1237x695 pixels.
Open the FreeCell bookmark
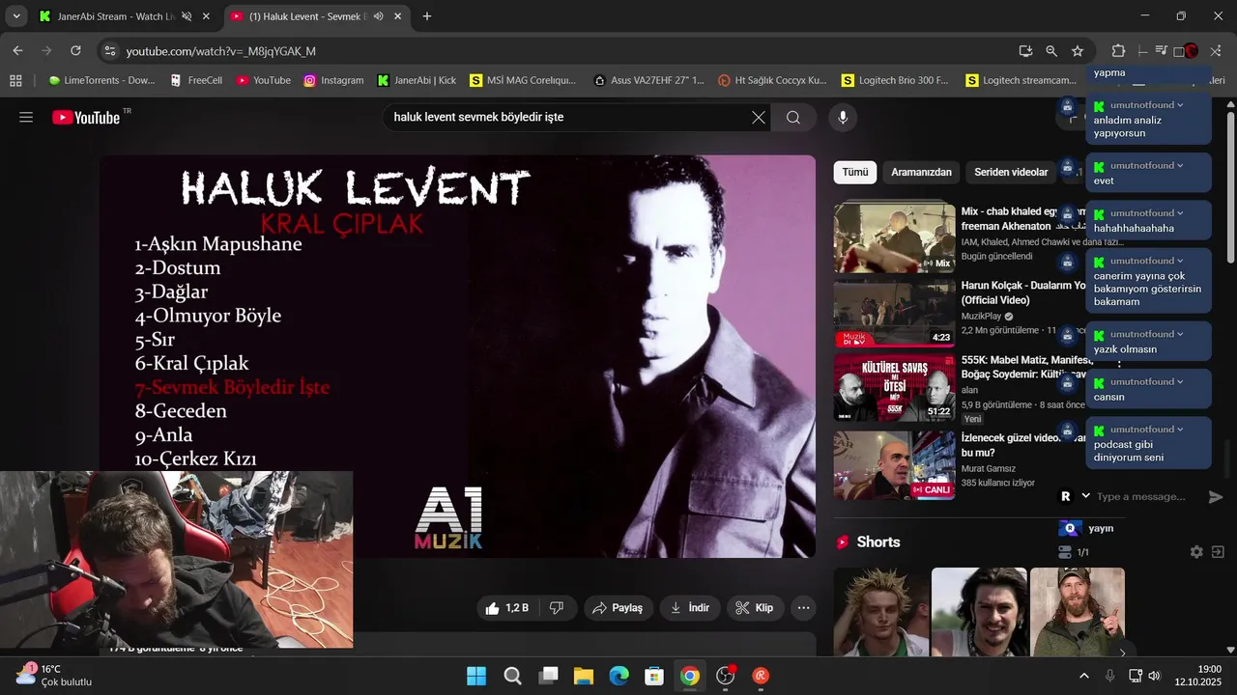(x=196, y=80)
